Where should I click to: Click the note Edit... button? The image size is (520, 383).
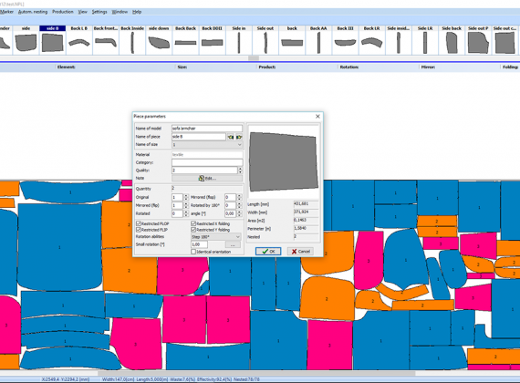click(x=207, y=179)
